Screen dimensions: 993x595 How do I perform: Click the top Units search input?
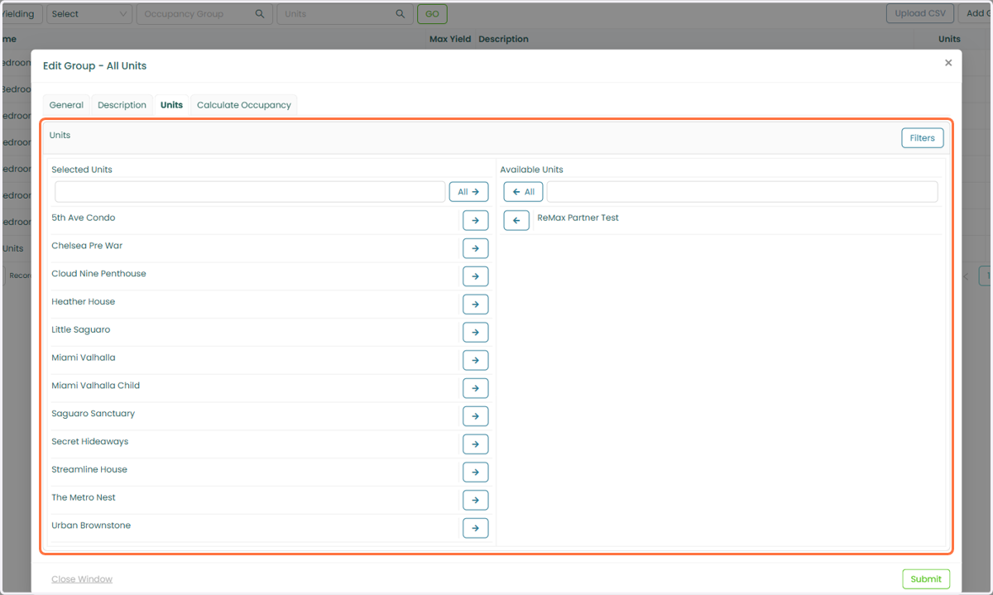(x=345, y=14)
